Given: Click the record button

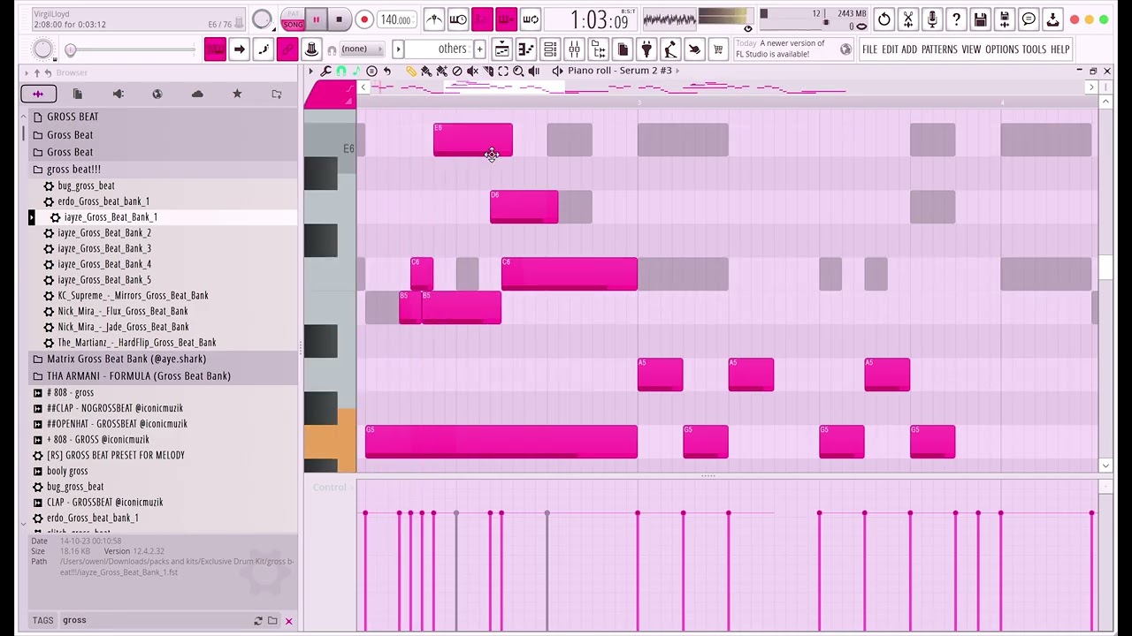Looking at the screenshot, I should pos(363,19).
